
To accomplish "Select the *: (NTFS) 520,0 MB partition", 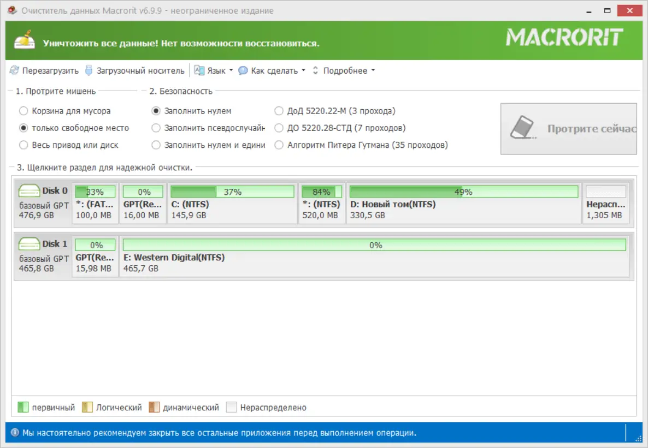I will (x=322, y=204).
